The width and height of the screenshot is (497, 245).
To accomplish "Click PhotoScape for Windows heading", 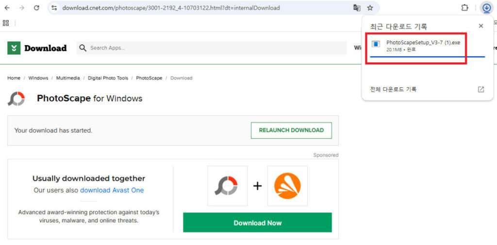I will point(90,98).
